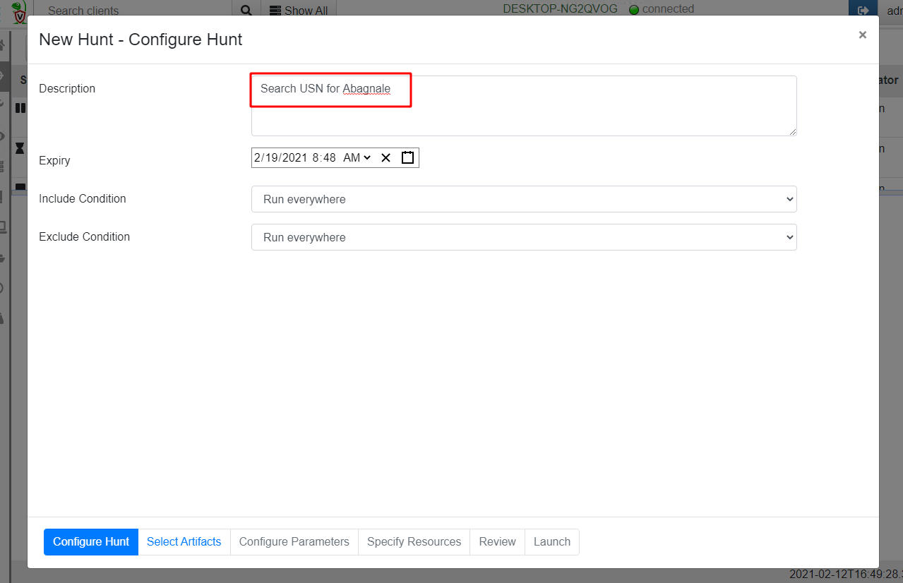Jump to the Review step
This screenshot has height=583, width=903.
point(497,542)
